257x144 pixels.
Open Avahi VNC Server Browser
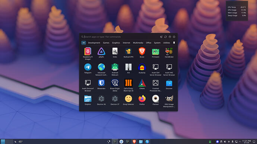169,70
